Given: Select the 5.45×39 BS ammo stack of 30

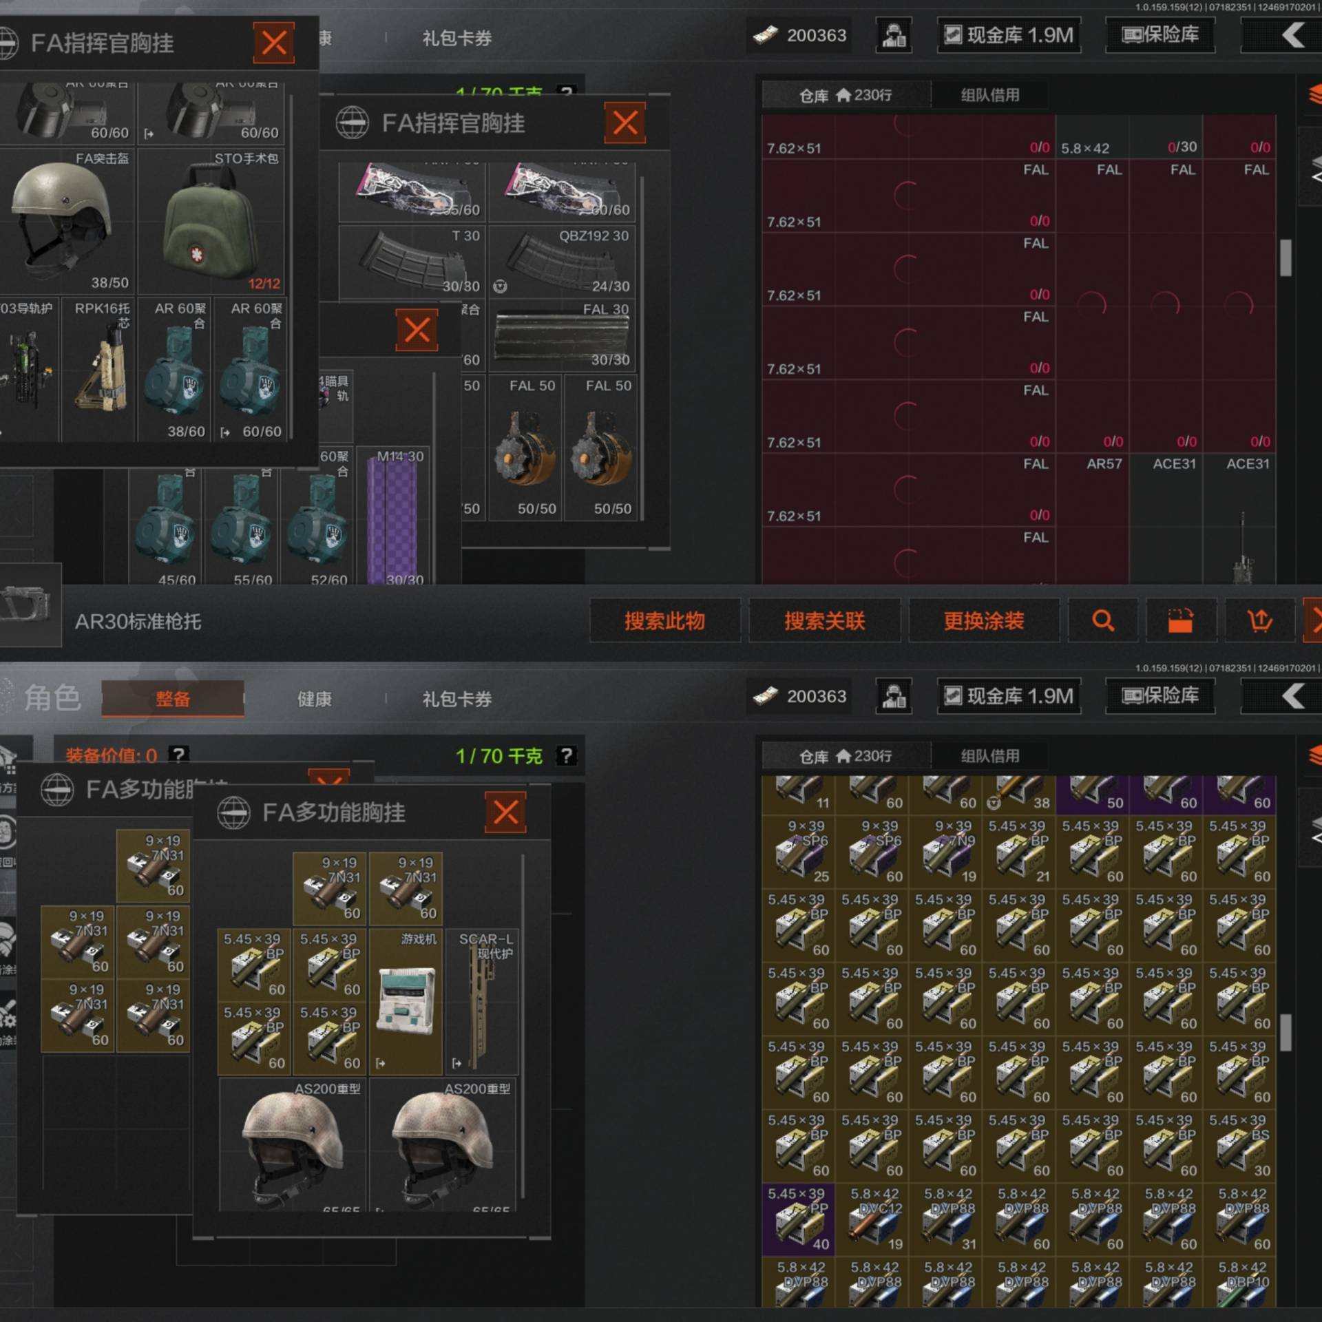Looking at the screenshot, I should [x=1239, y=1146].
